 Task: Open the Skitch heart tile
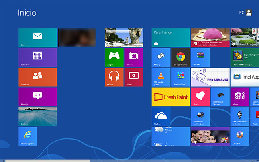pyautogui.click(x=200, y=97)
